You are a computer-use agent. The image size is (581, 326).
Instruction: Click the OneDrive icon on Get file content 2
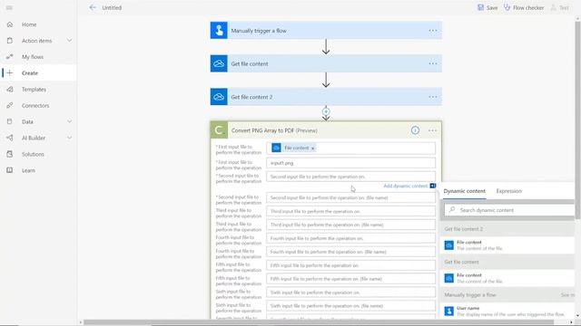219,97
